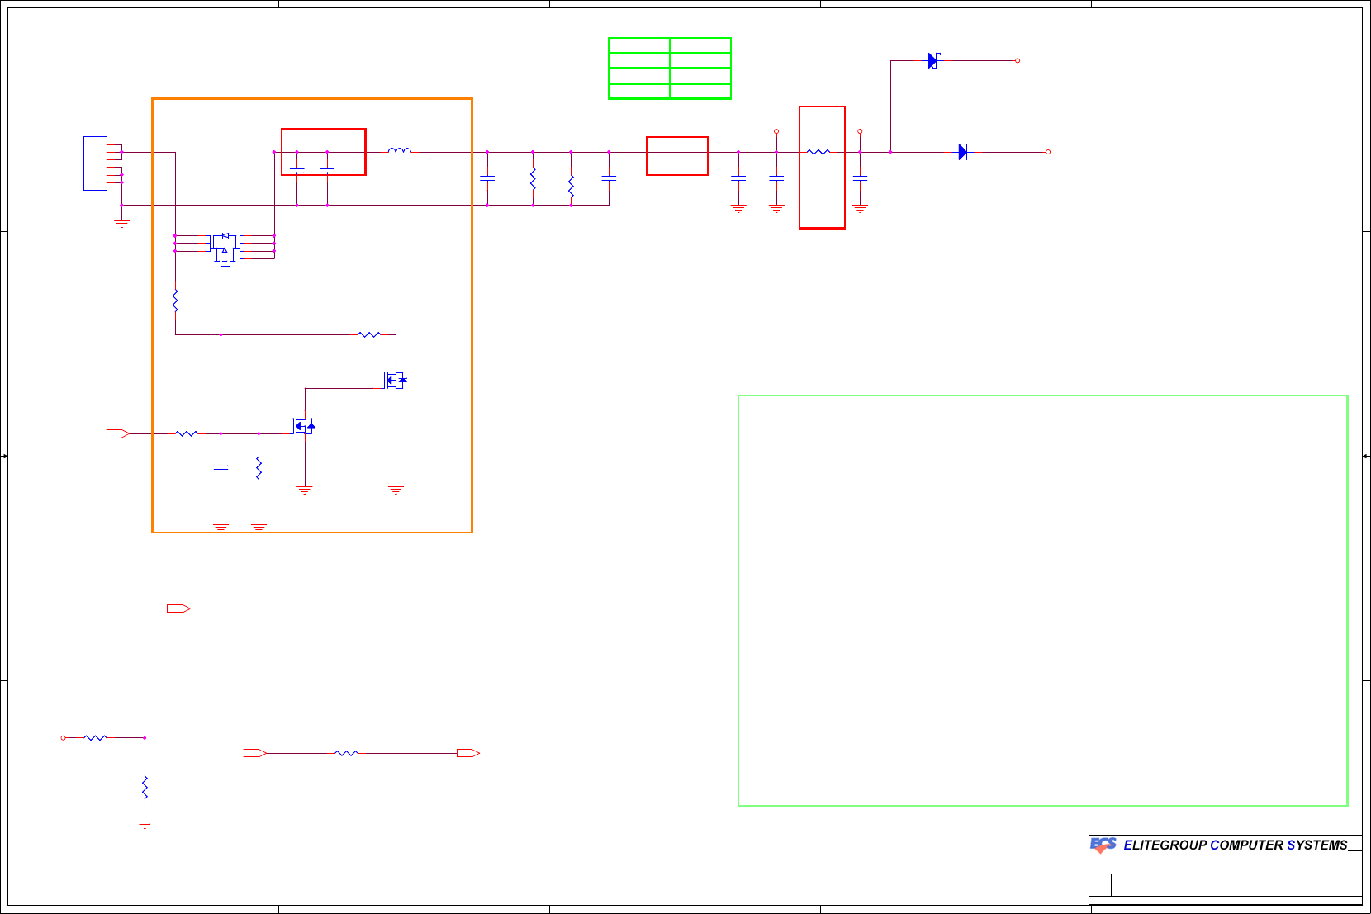Click the Schottky diode symbol on the upper branch
Image resolution: width=1371 pixels, height=914 pixels.
coord(933,60)
